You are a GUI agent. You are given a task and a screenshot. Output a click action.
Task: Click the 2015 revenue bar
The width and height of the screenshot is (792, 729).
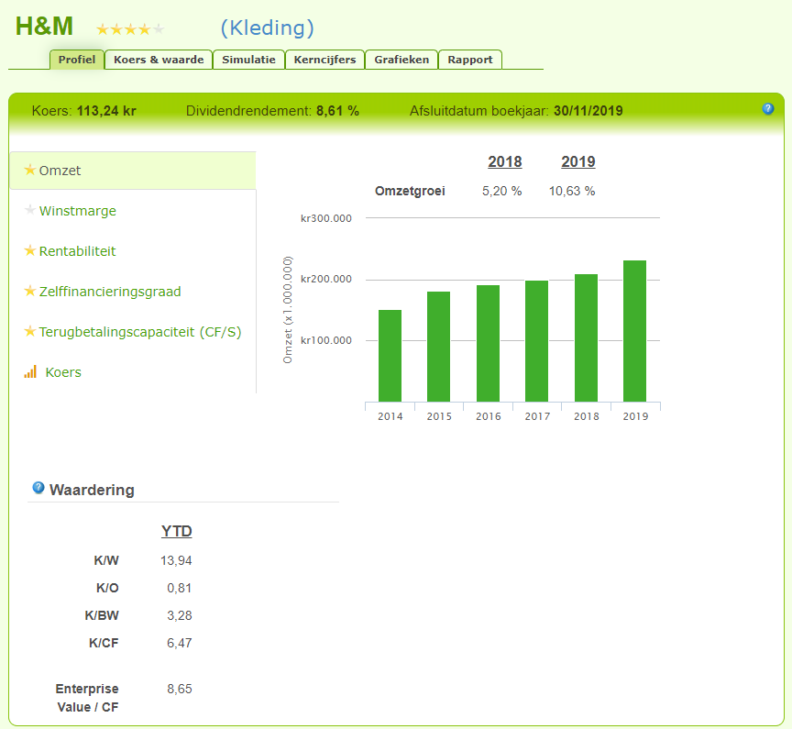(438, 347)
